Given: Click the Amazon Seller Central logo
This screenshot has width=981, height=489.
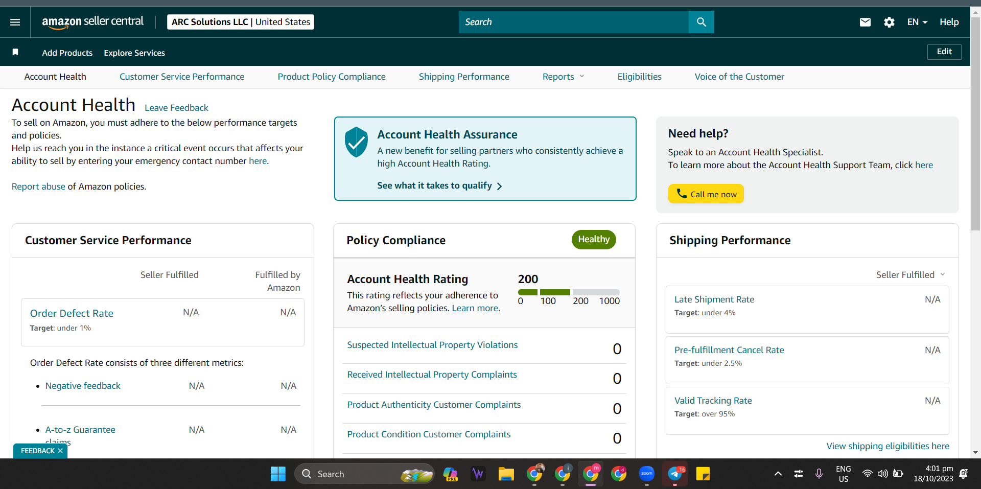Looking at the screenshot, I should pos(92,22).
